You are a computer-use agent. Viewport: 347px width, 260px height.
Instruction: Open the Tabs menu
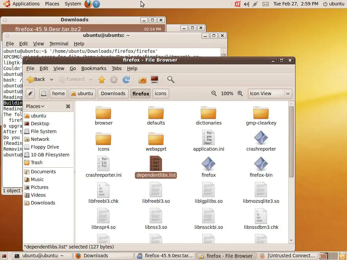pos(117,68)
